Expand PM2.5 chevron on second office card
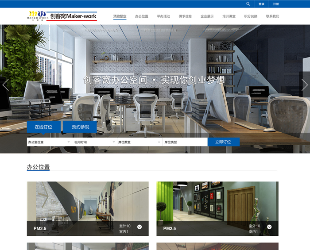The width and height of the screenshot is (310, 250). pos(269,227)
